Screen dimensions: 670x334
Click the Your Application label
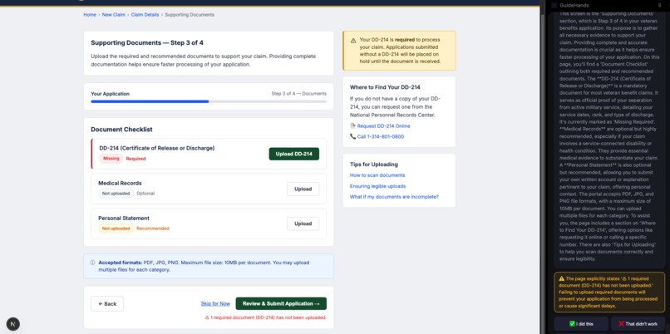tap(111, 94)
